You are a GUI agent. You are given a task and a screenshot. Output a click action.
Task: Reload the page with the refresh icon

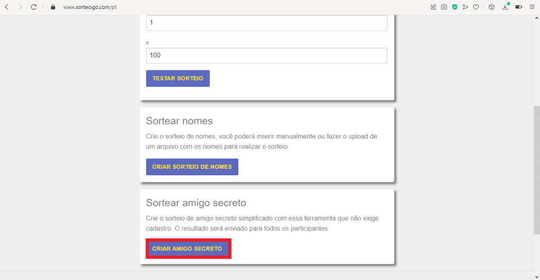34,7
